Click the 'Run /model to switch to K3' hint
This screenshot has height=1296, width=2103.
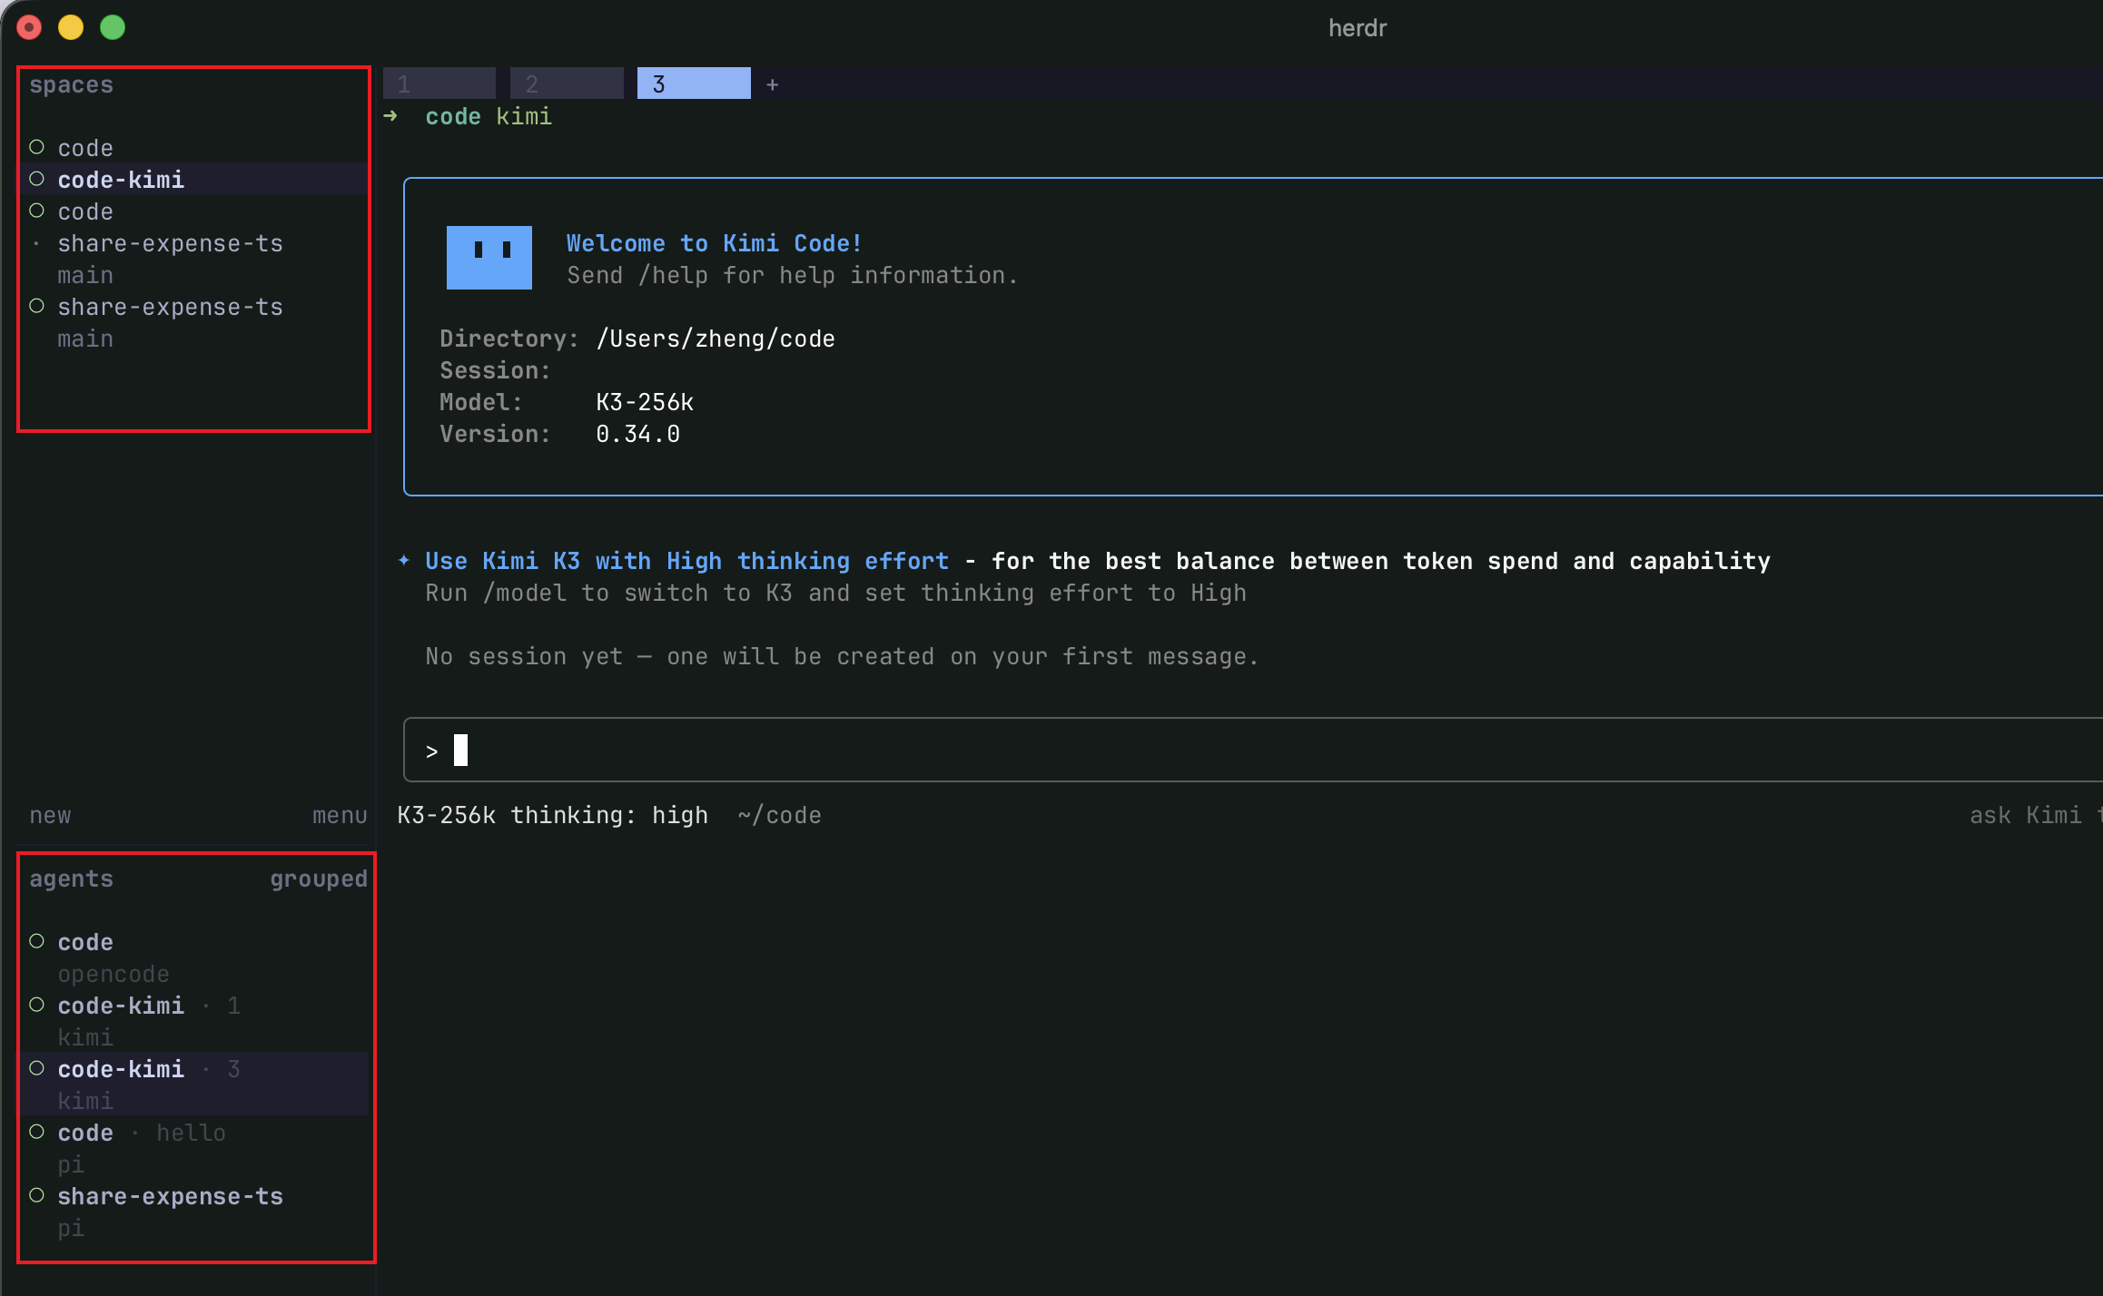coord(835,593)
